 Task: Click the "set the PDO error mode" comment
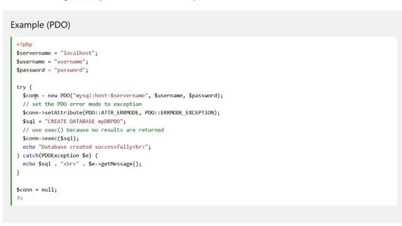pyautogui.click(x=82, y=104)
